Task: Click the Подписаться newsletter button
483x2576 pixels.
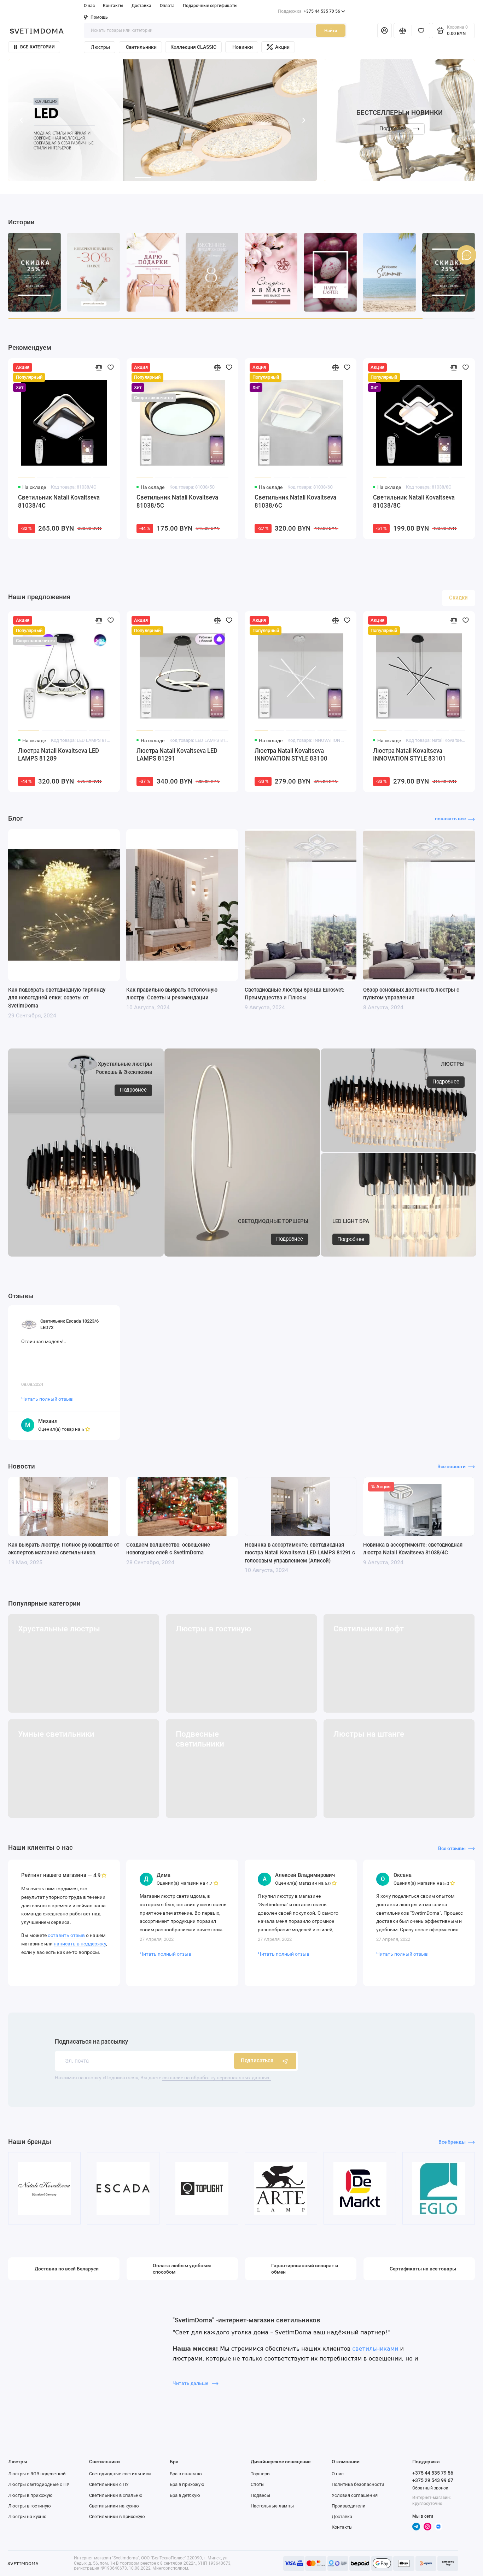Action: tap(265, 2060)
